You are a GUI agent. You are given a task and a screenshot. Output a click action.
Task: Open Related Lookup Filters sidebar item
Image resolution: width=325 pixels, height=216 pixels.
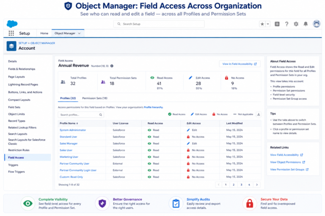(22, 127)
